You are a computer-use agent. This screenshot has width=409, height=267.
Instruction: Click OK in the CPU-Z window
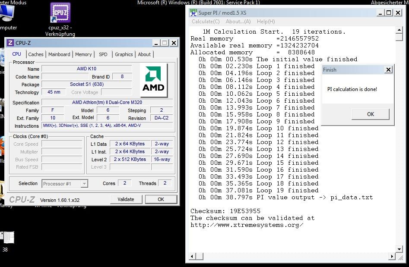coord(161,199)
